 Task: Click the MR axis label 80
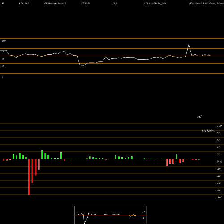[x=219, y=133]
